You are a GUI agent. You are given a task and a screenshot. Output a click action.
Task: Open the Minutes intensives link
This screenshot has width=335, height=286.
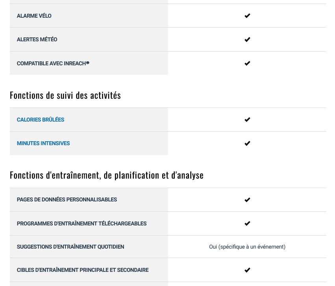43,144
